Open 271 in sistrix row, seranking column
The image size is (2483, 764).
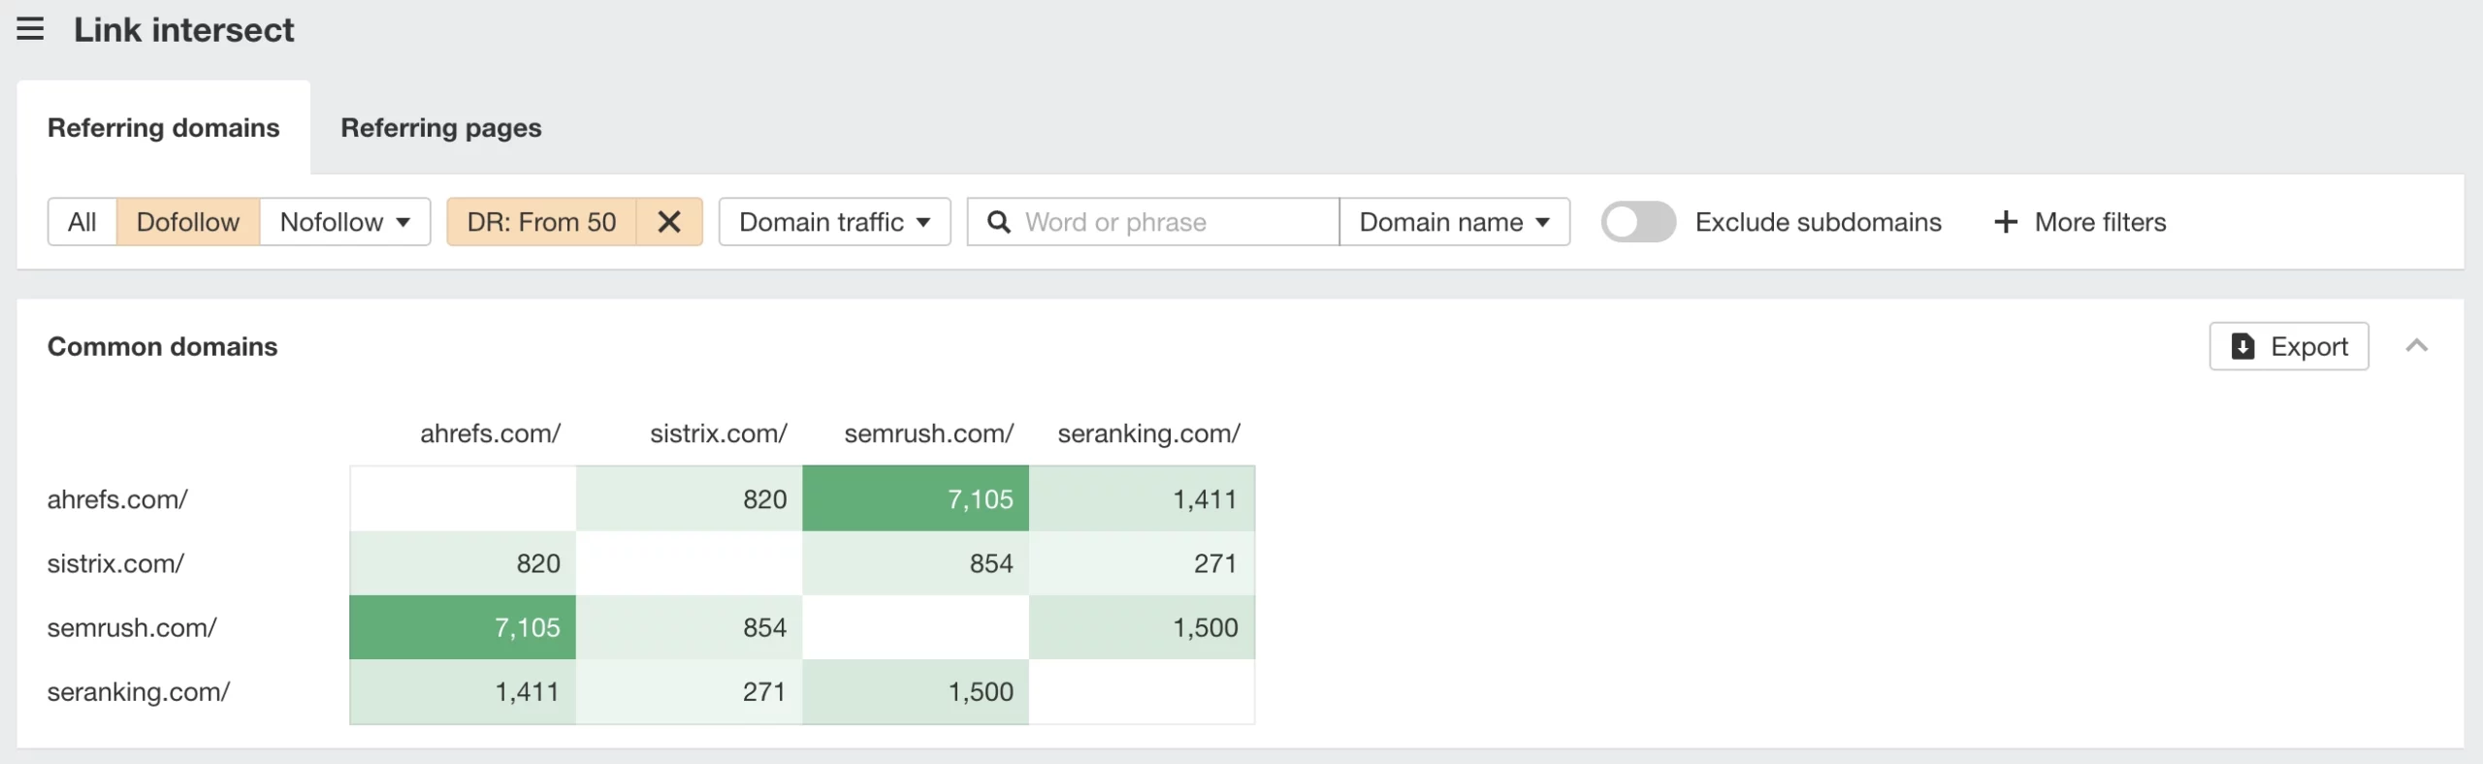[1142, 563]
